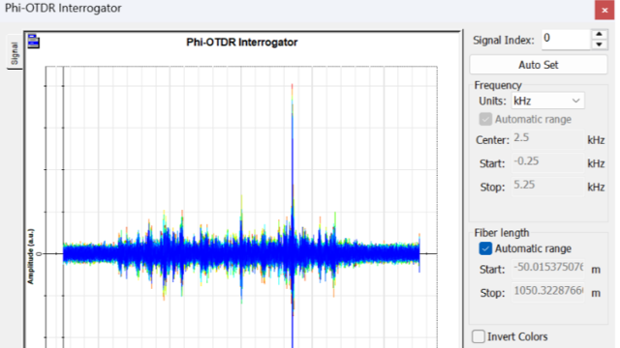Viewport: 620px width, 348px height.
Task: Focus the Signal Index input field
Action: (x=566, y=40)
